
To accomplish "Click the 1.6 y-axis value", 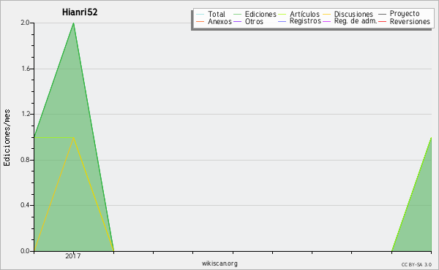I will pyautogui.click(x=26, y=69).
